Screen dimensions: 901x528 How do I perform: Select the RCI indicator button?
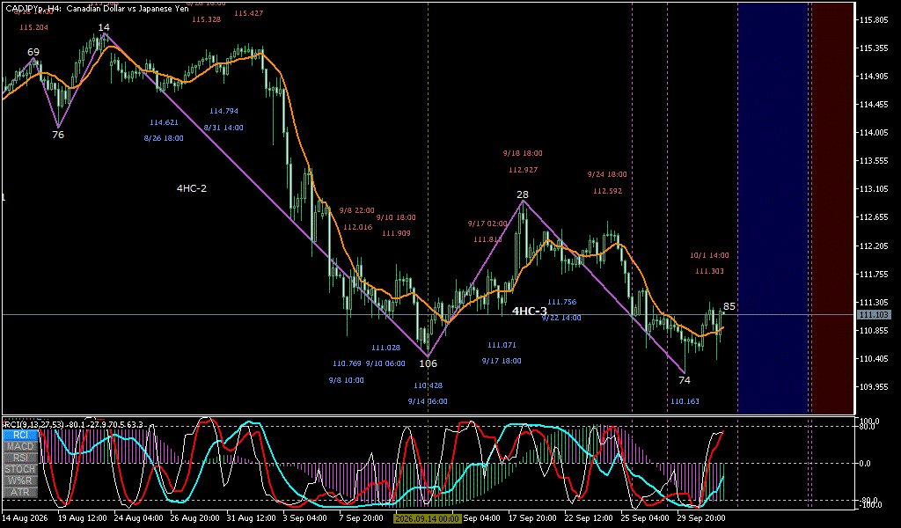[21, 435]
